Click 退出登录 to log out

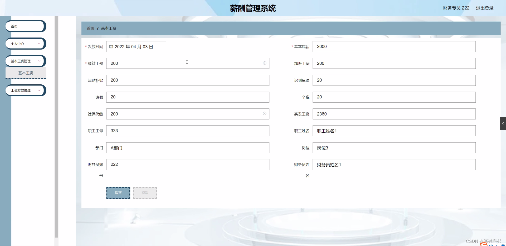tap(484, 8)
